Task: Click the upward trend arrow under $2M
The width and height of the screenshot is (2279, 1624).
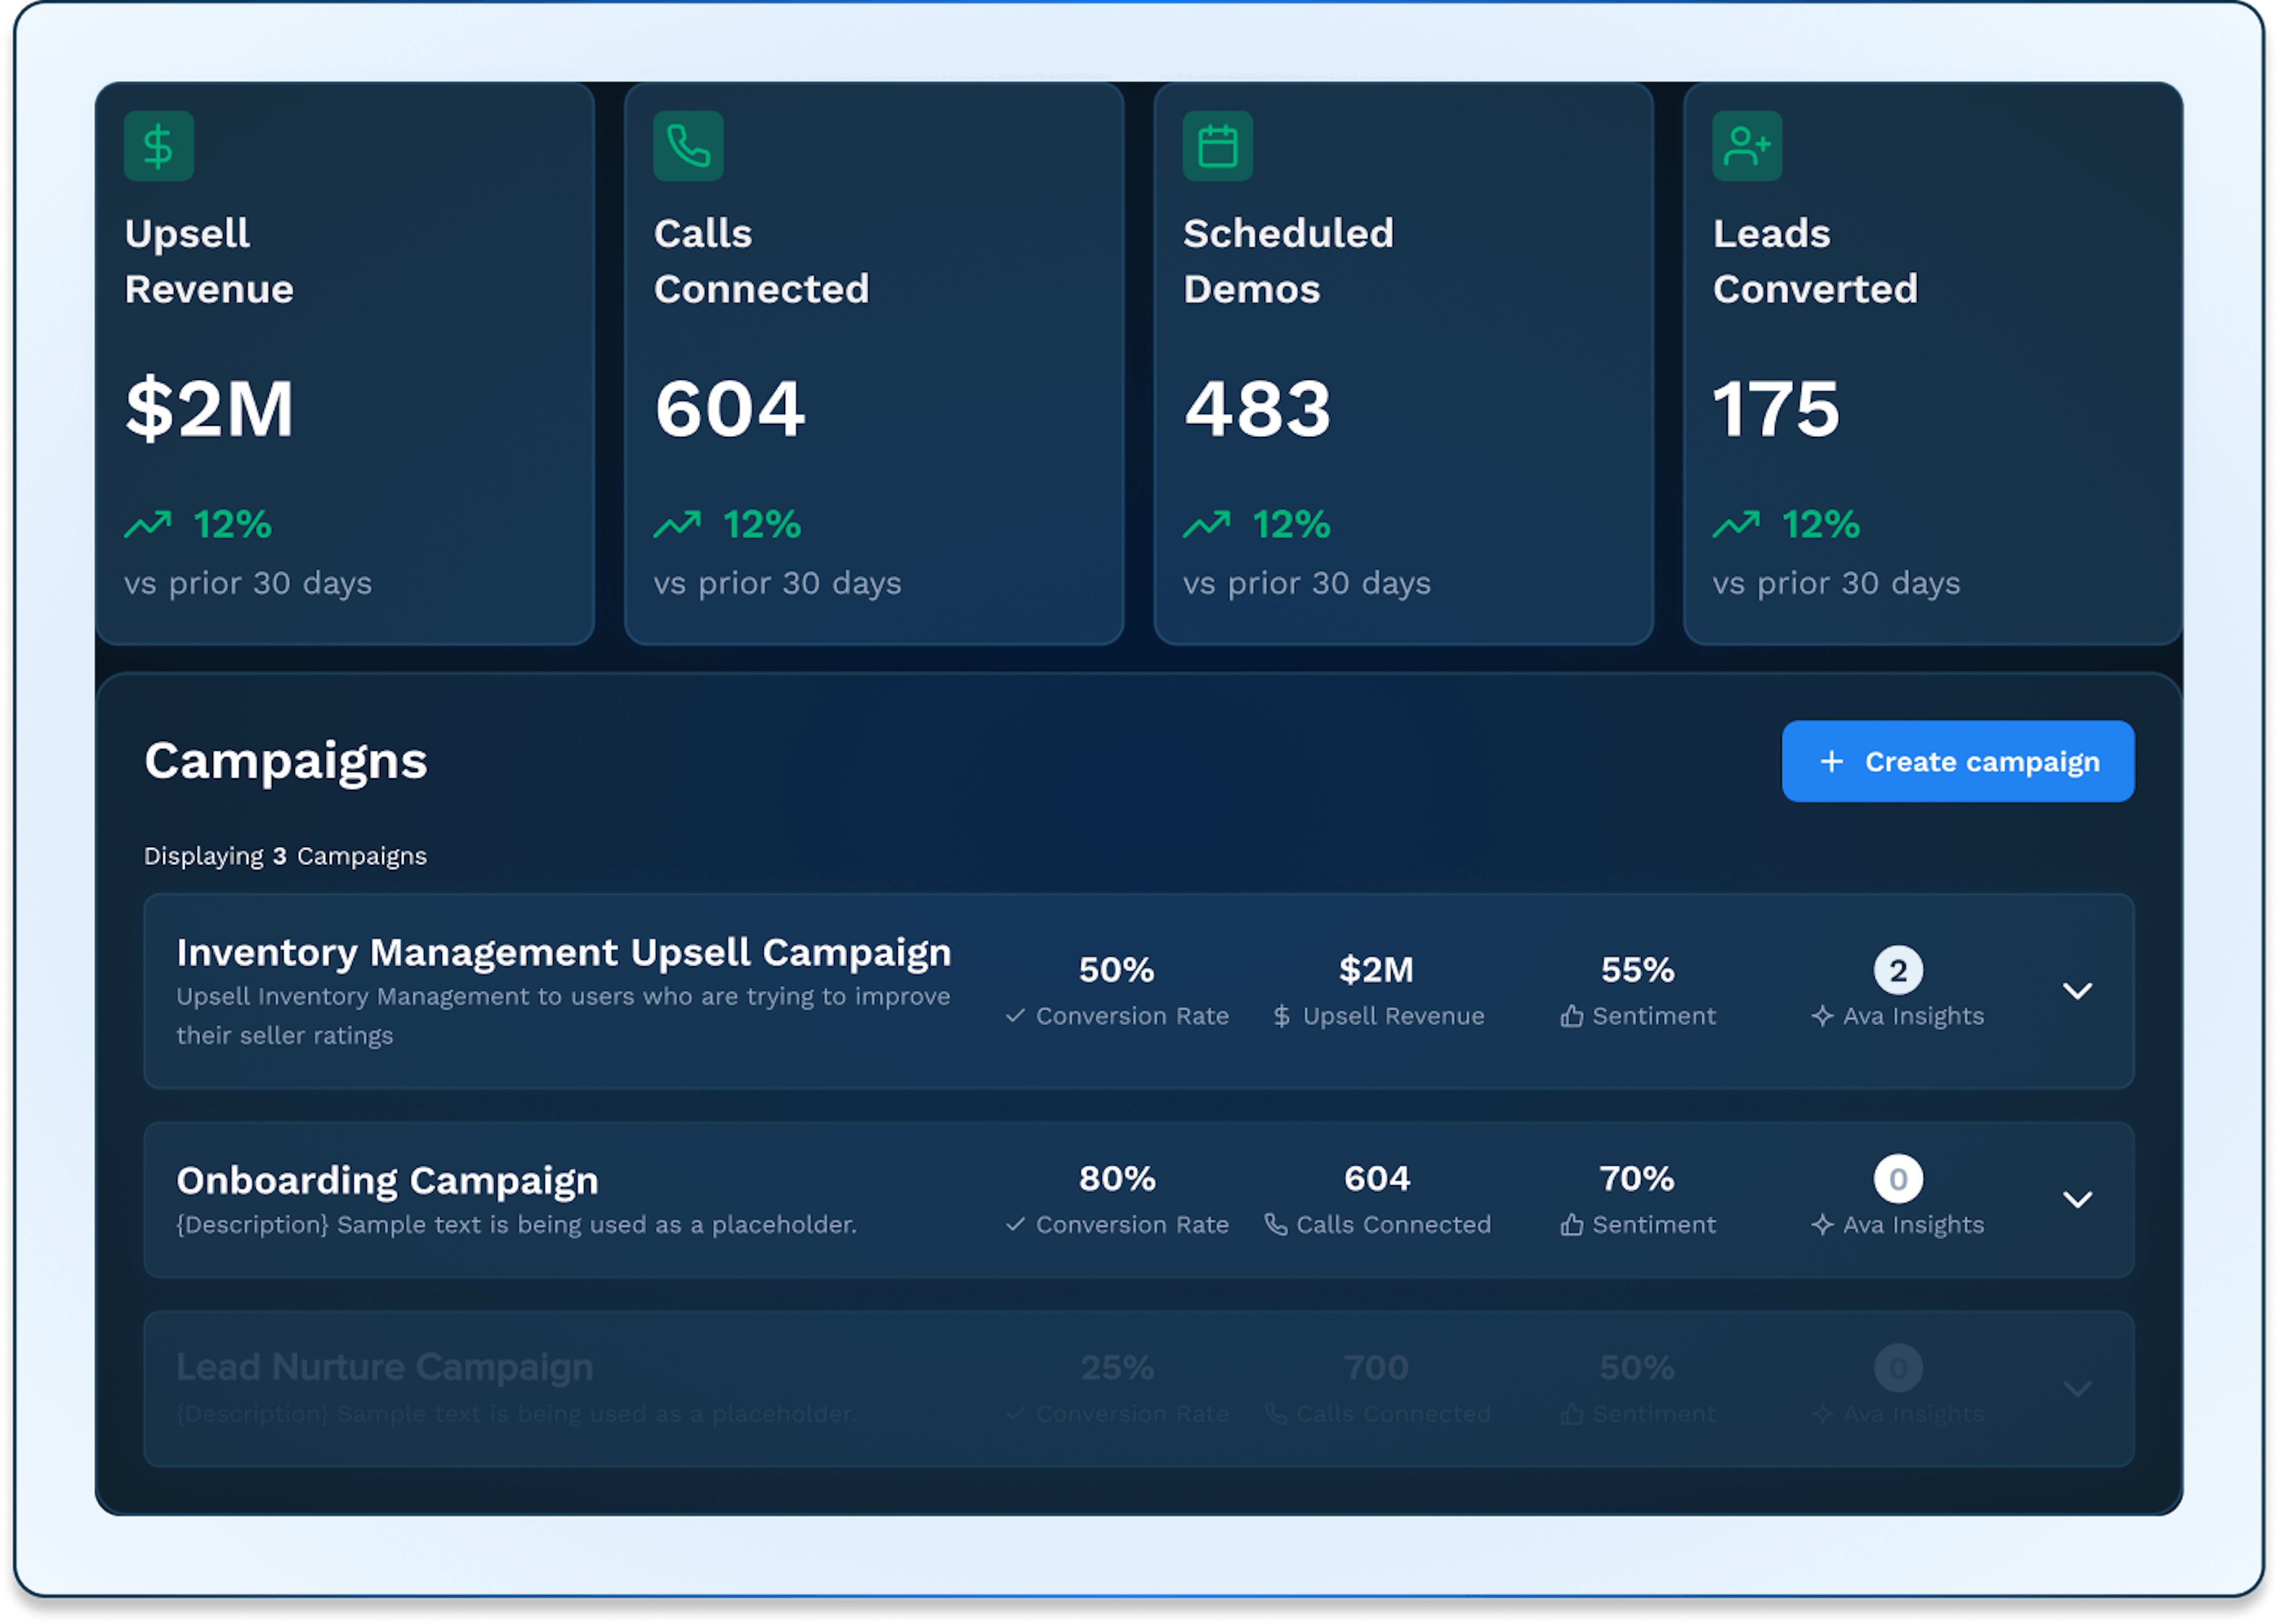Action: (x=149, y=524)
